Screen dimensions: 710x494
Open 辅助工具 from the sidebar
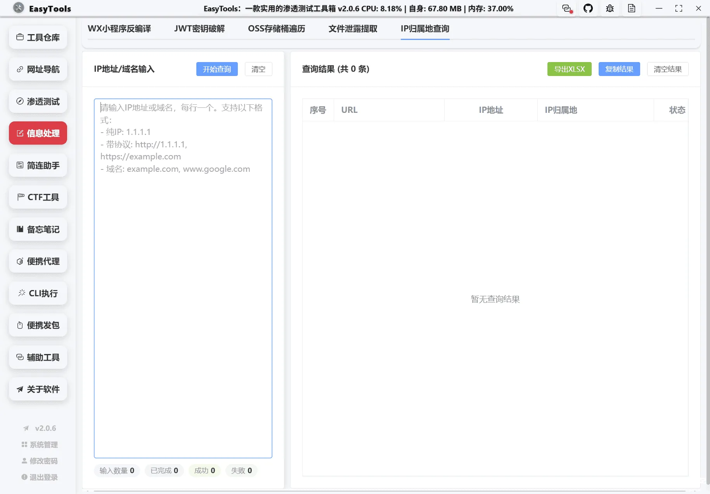pyautogui.click(x=38, y=357)
